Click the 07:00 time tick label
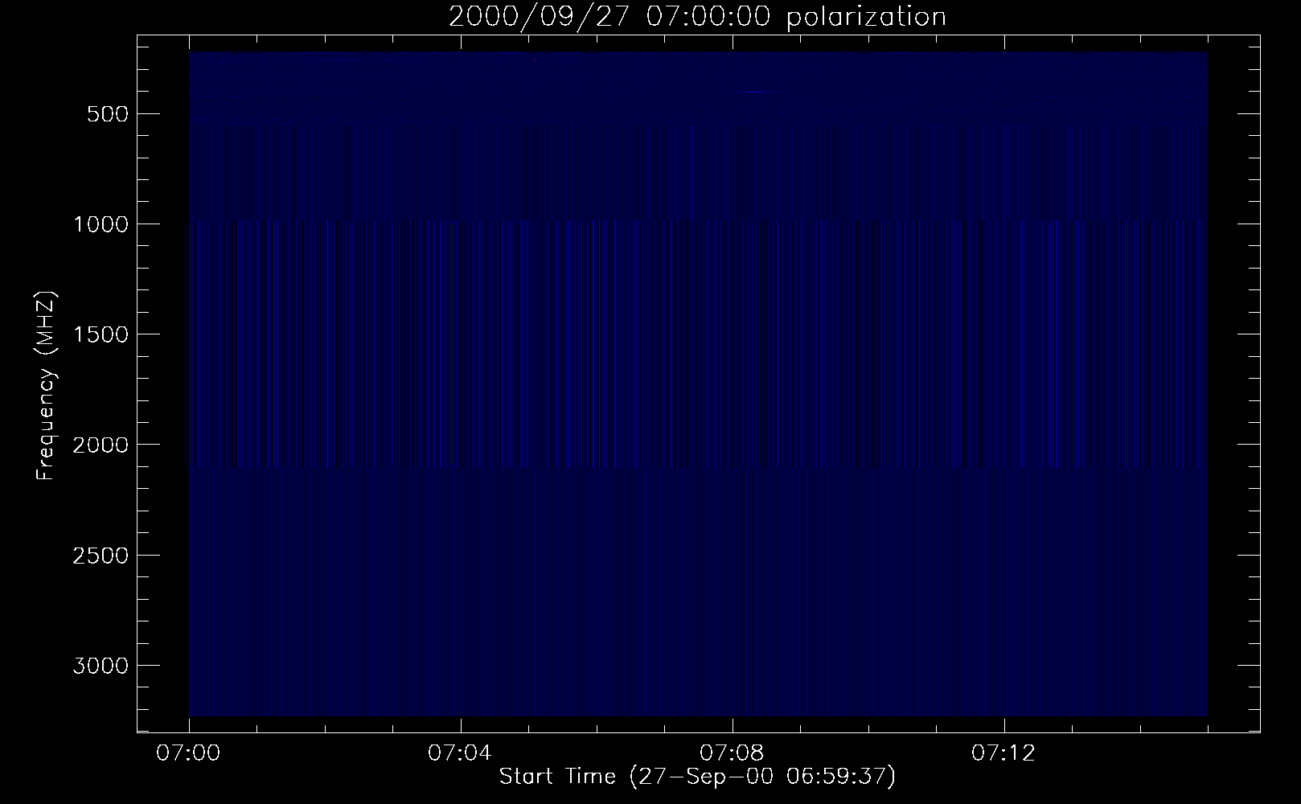1301x804 pixels. [x=189, y=754]
